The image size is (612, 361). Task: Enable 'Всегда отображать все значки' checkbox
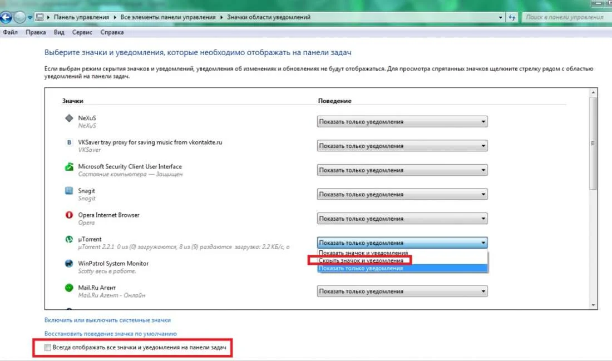pyautogui.click(x=48, y=347)
